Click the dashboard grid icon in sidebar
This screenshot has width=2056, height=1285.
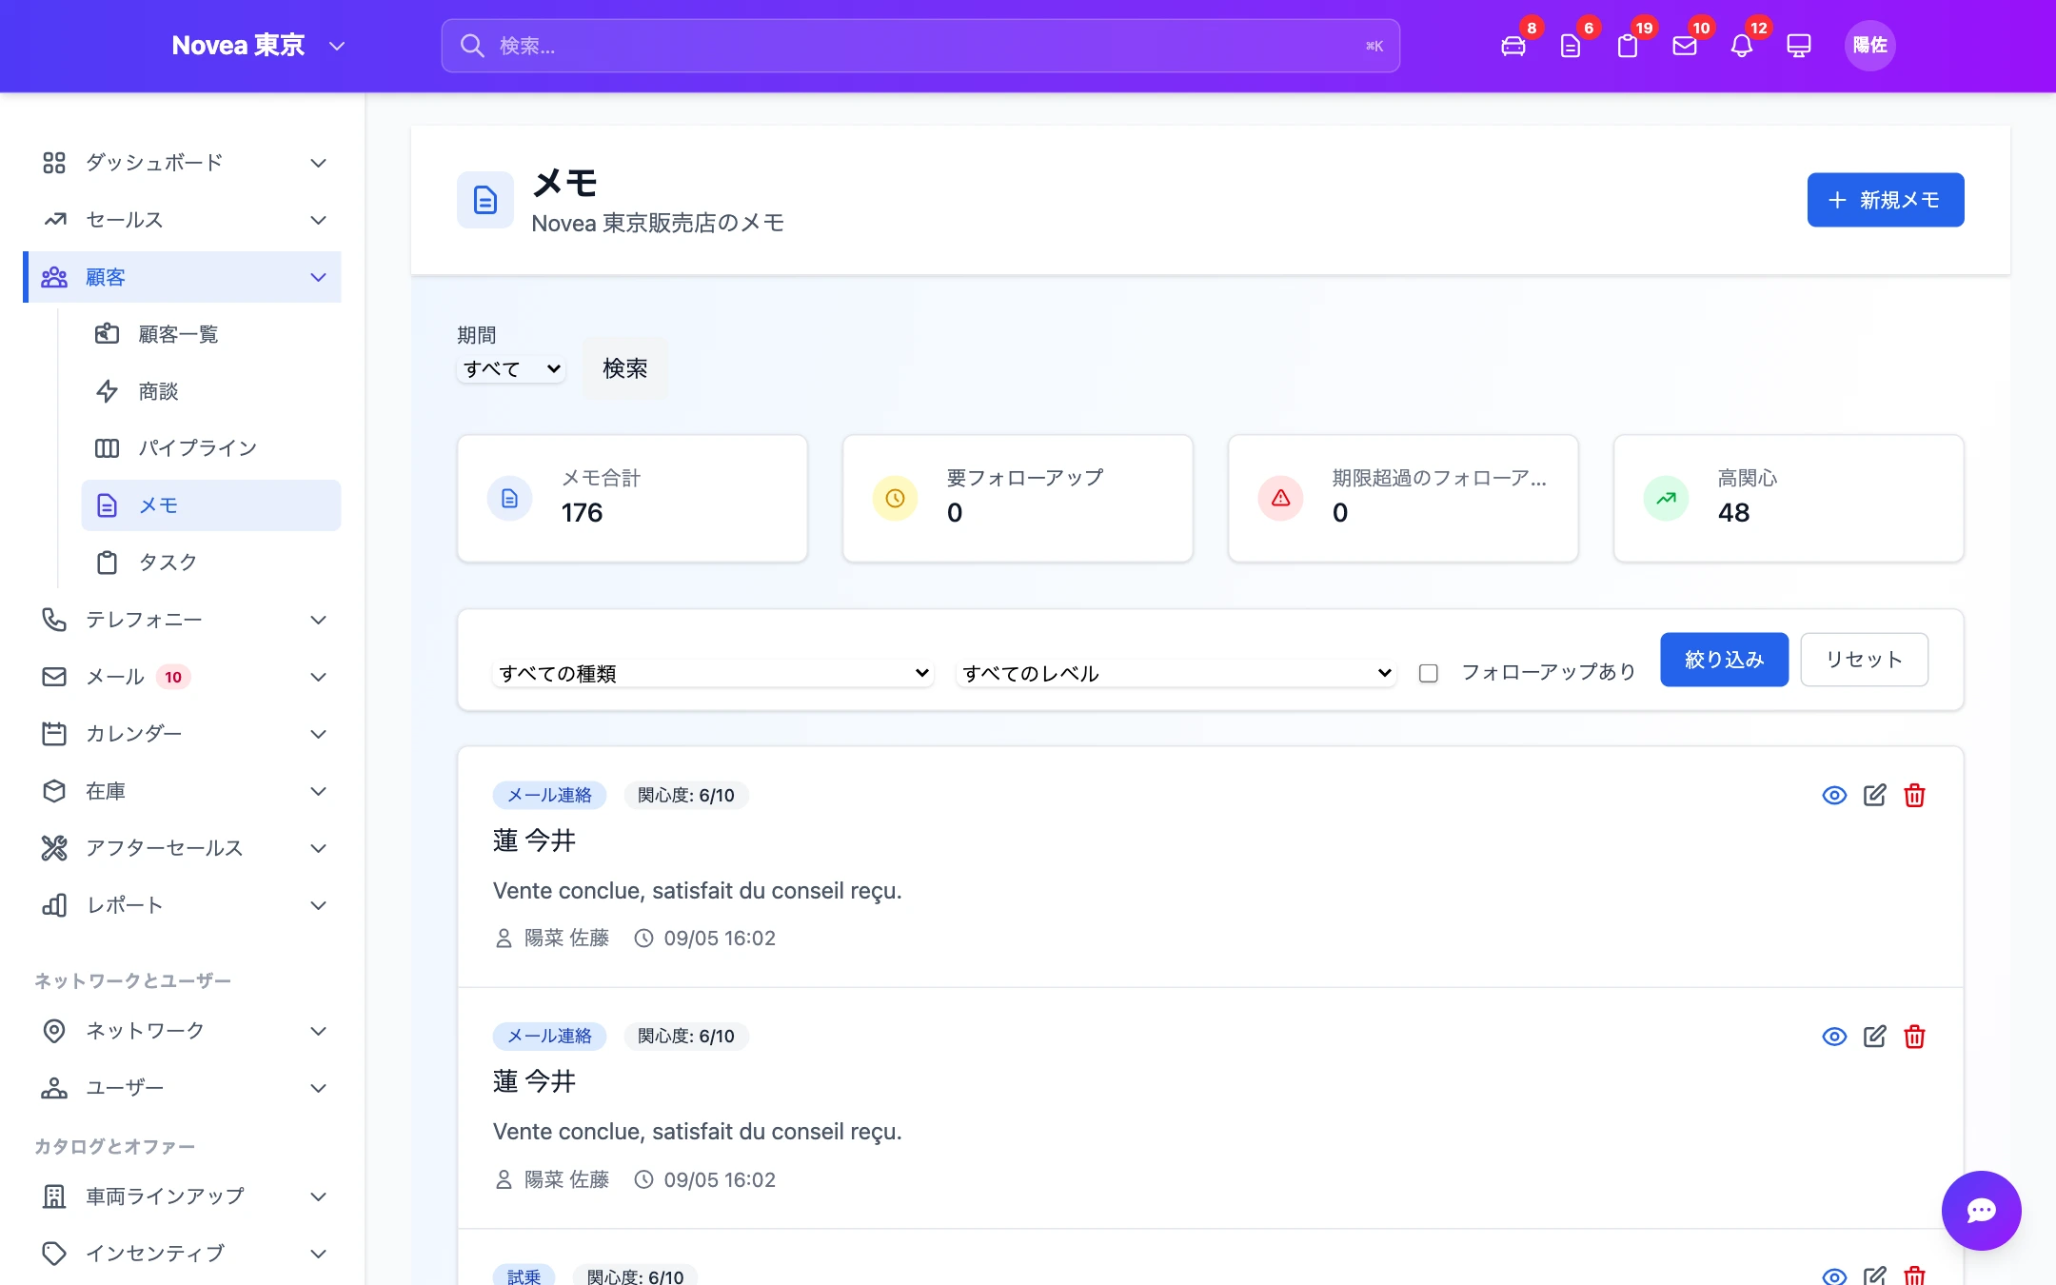(x=54, y=163)
